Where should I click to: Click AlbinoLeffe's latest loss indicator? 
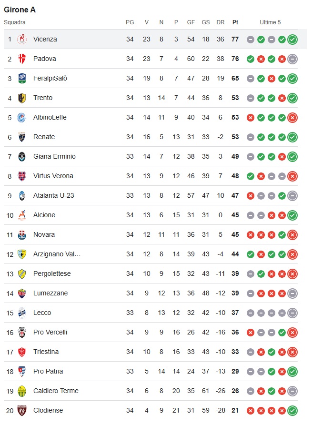pyautogui.click(x=292, y=118)
